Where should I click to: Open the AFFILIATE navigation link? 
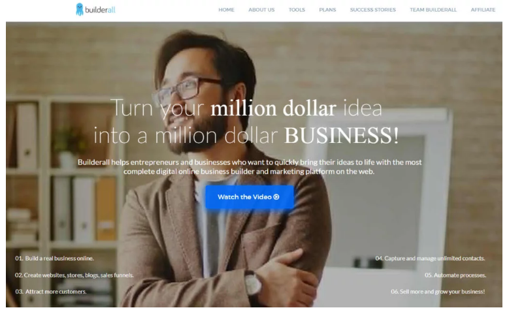coord(483,10)
